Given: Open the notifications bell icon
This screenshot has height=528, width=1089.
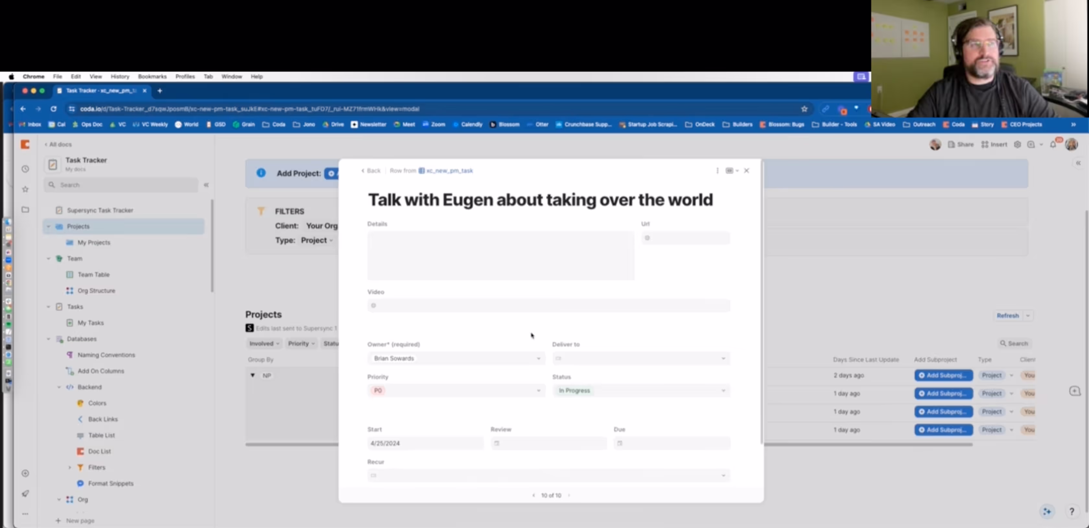Looking at the screenshot, I should (x=1053, y=144).
